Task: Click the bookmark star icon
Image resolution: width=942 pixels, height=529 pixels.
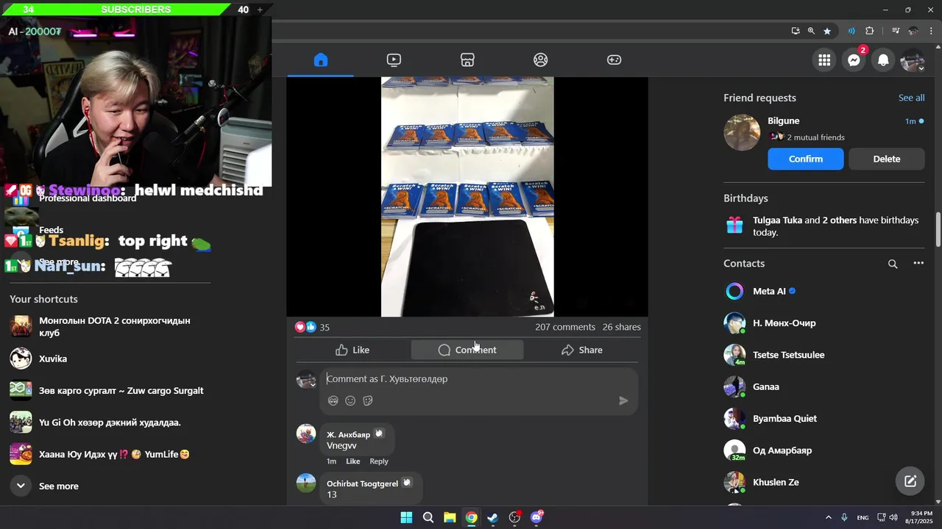Action: pos(827,31)
